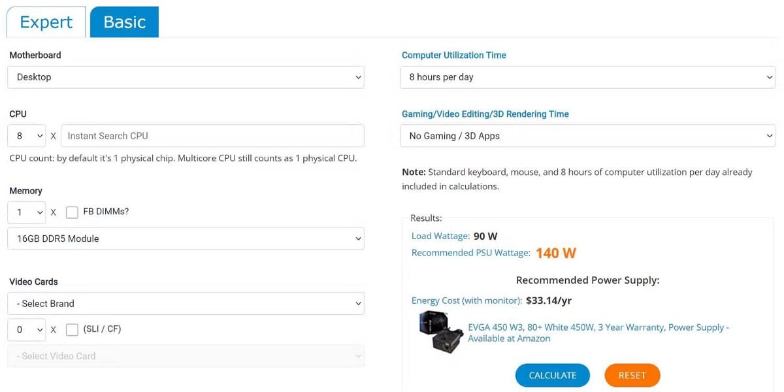The image size is (784, 392).
Task: Click the EVGA power supply product image
Action: (x=442, y=333)
